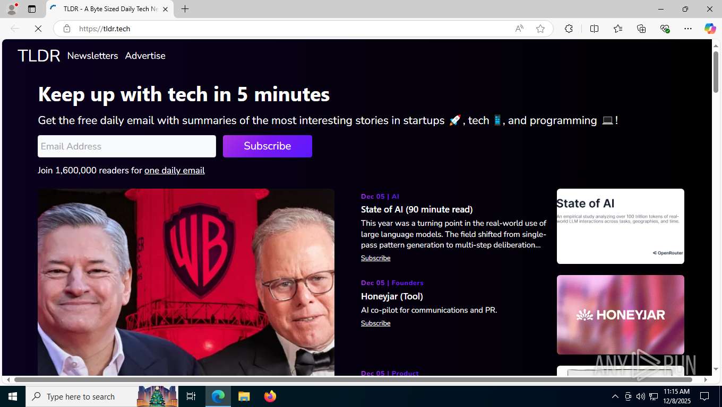The image size is (722, 407).
Task: Click the taskbar search box
Action: (102, 396)
